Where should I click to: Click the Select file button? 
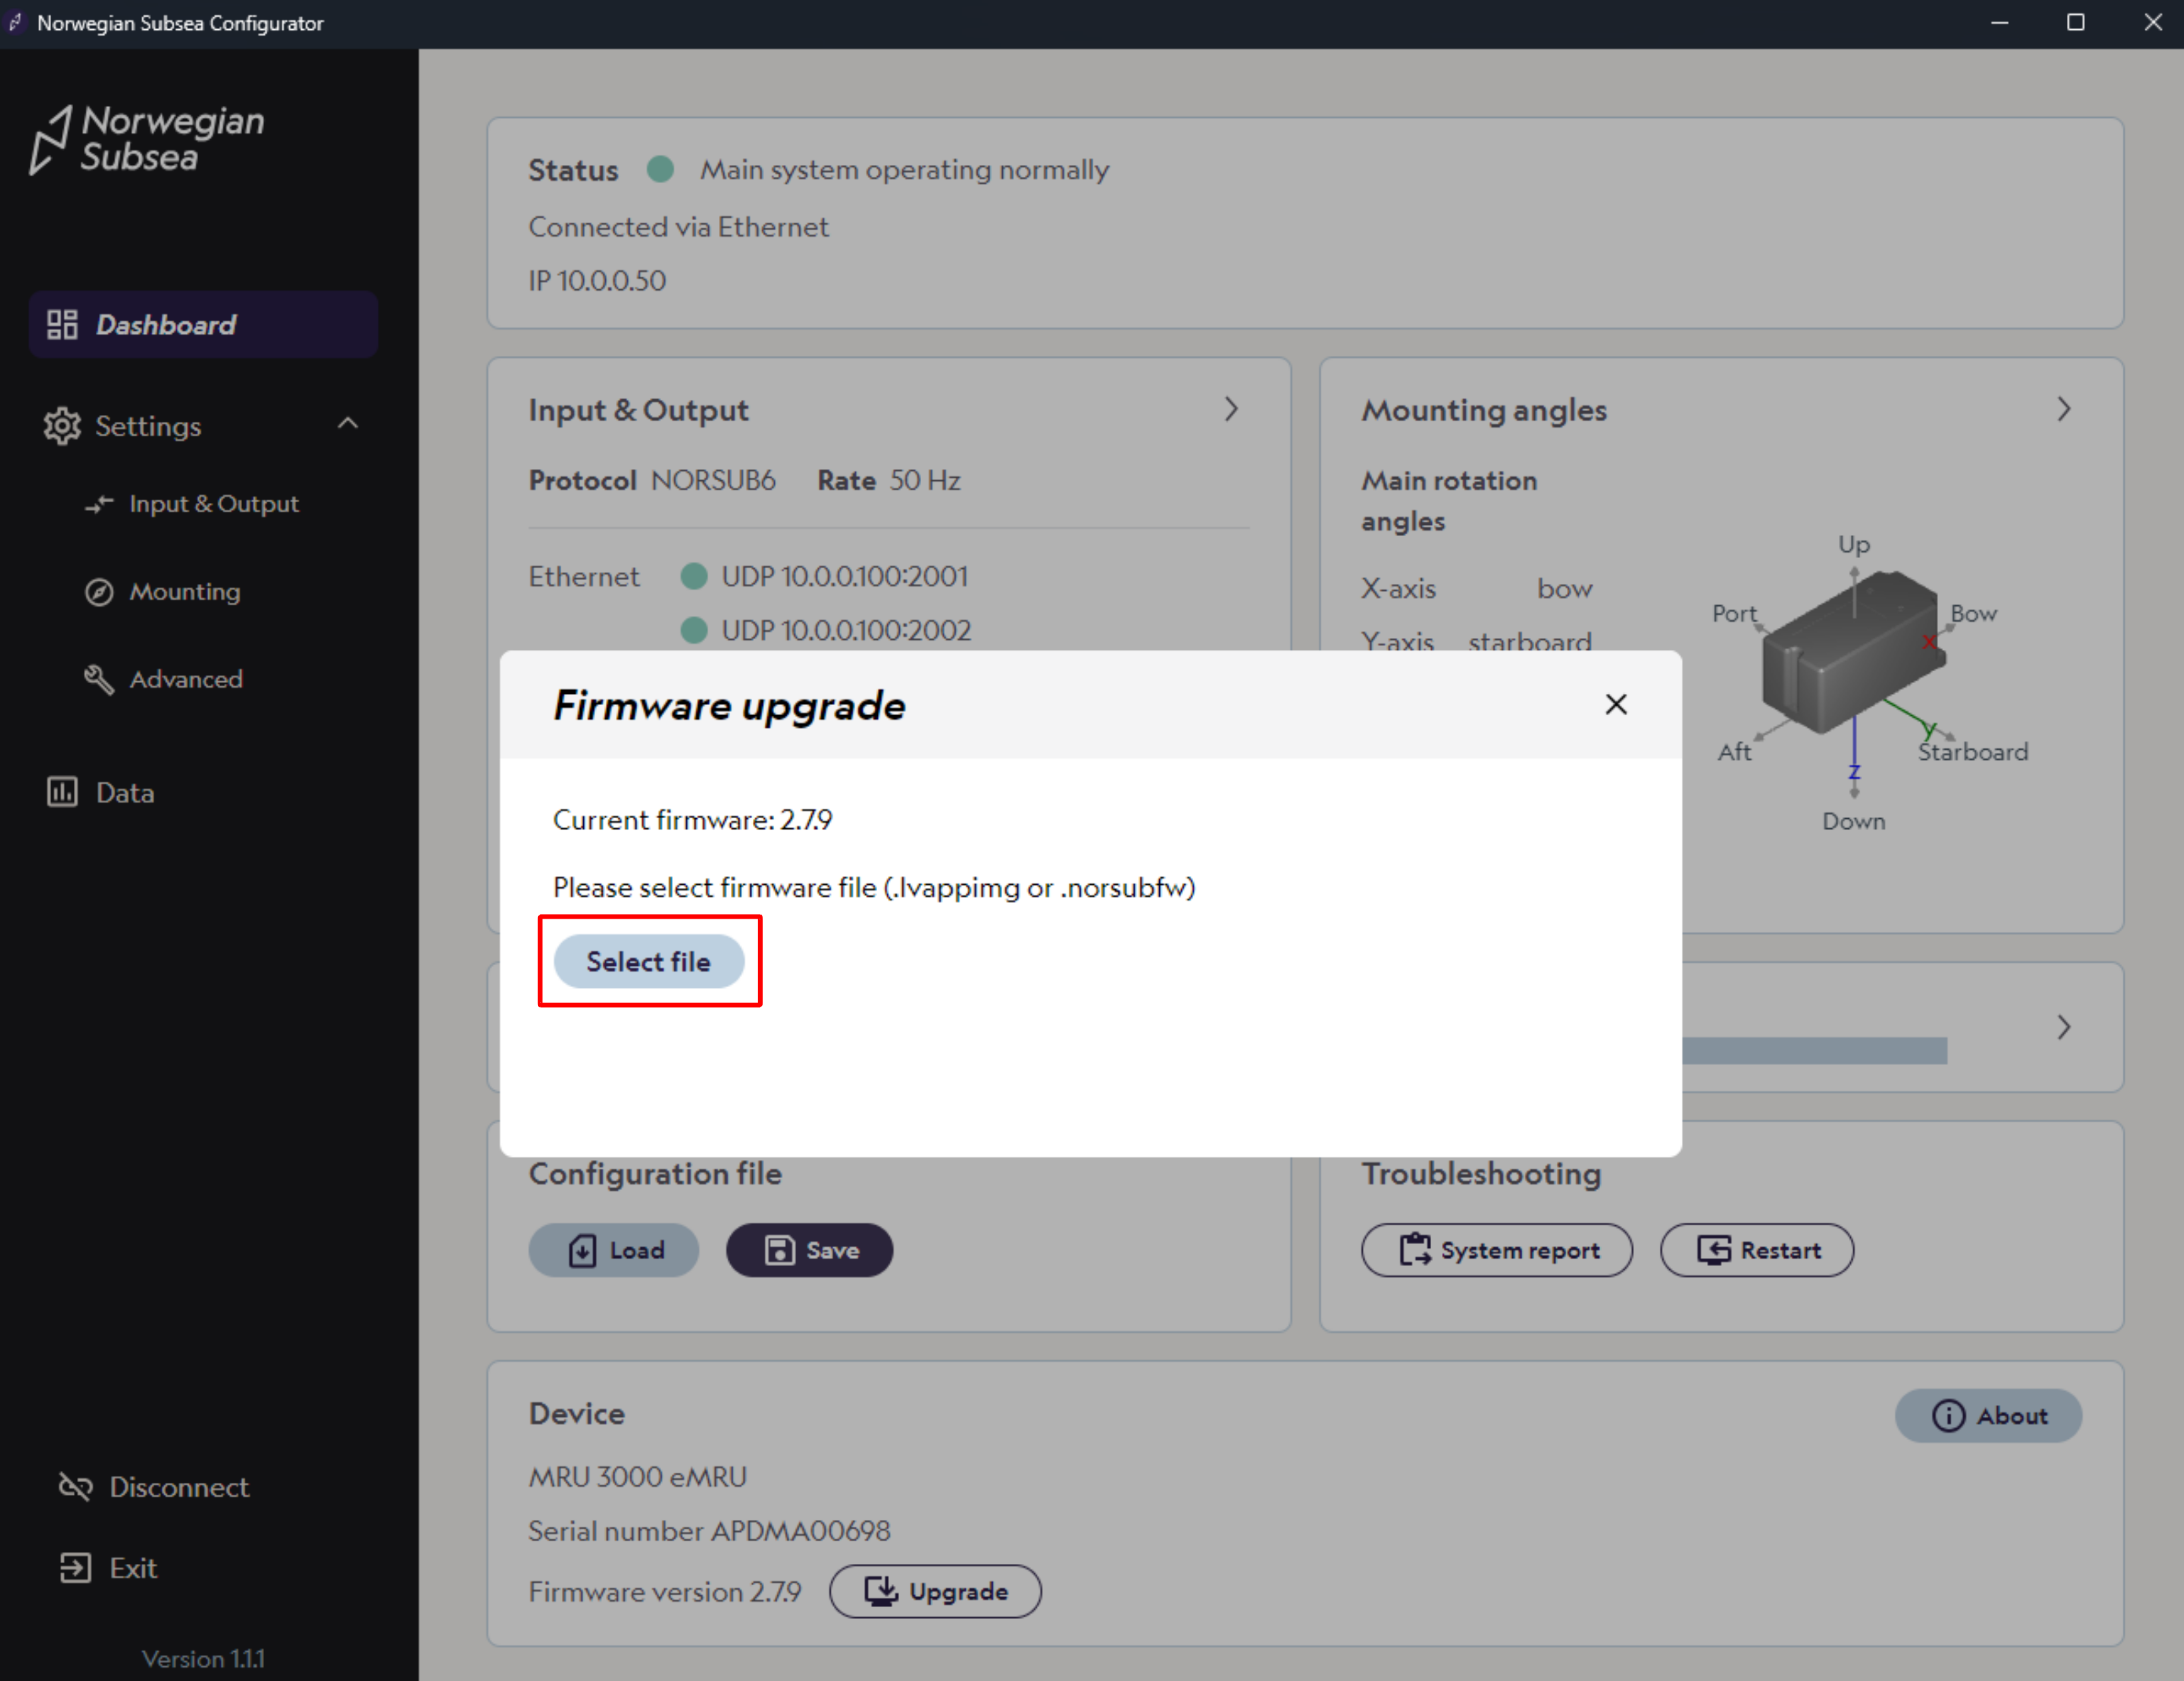click(648, 961)
